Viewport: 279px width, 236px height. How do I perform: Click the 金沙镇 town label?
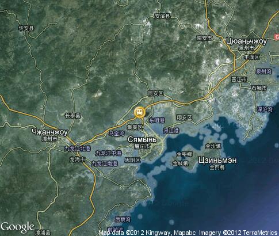click(x=213, y=146)
